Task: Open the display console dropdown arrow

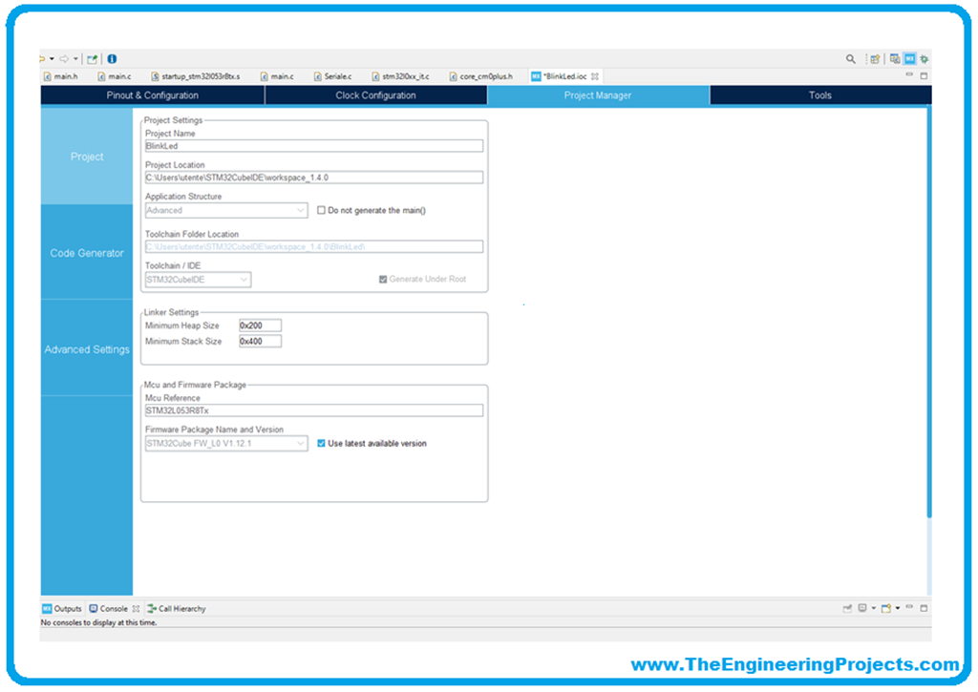Action: 873,608
